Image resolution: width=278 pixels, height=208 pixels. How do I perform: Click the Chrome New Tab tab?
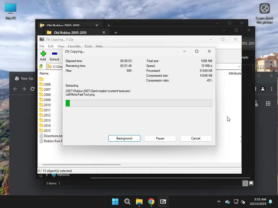point(24,79)
